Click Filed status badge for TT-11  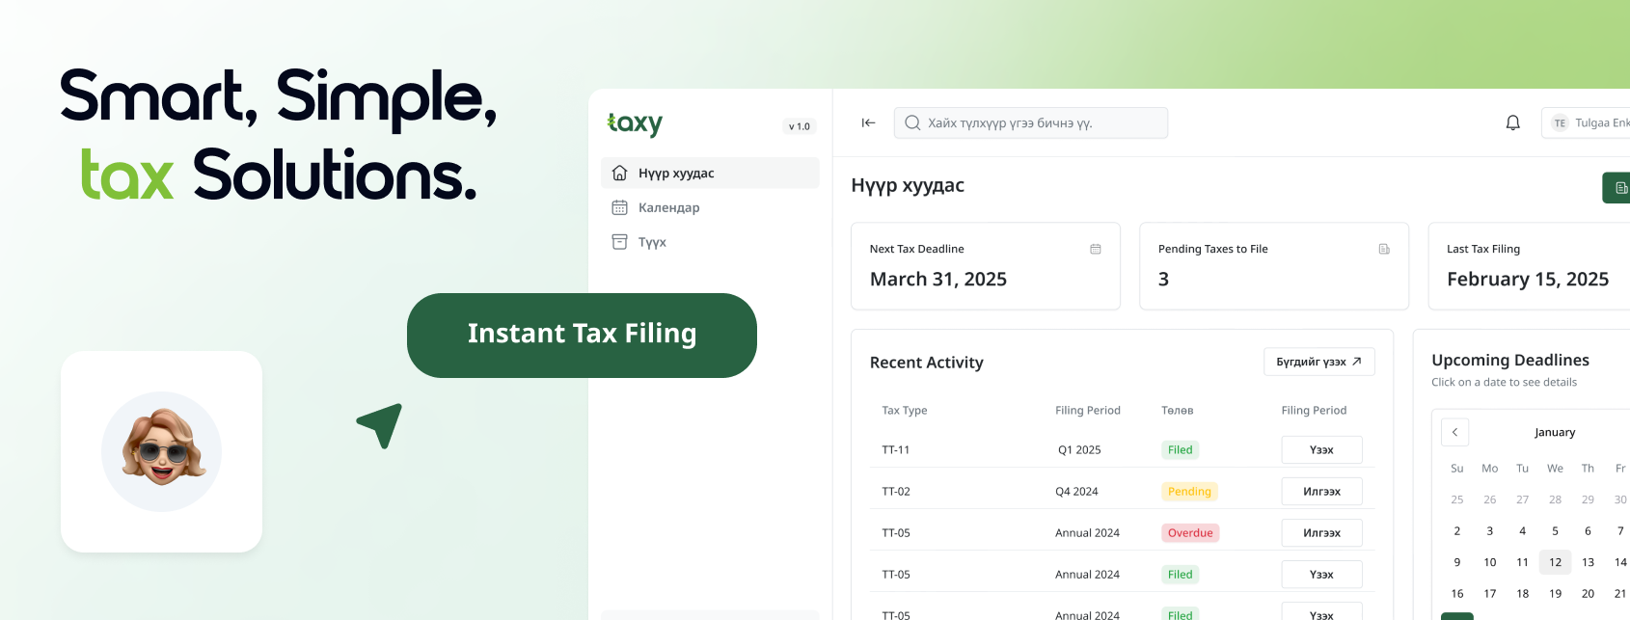pos(1180,450)
